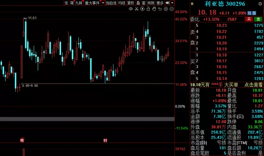Click the 金额 7.30亿 value
Screen dimensions: 264x156
pos(219,116)
